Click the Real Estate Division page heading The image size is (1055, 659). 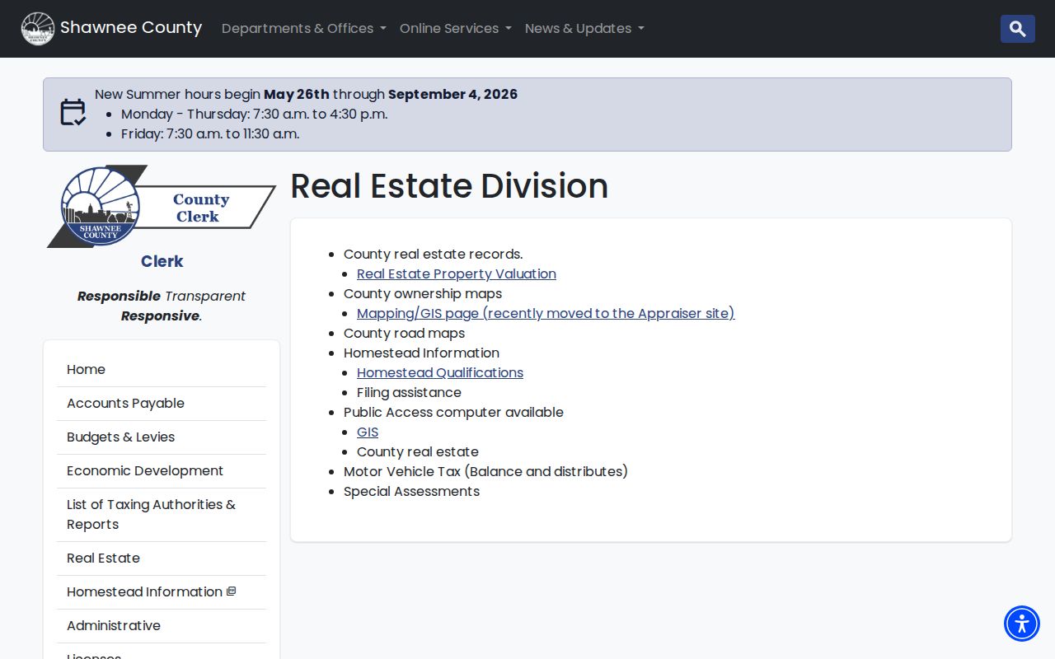click(449, 186)
